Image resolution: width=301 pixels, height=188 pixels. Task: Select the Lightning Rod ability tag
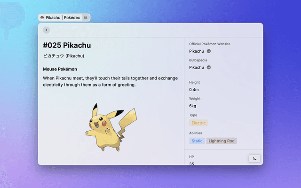pos(222,141)
